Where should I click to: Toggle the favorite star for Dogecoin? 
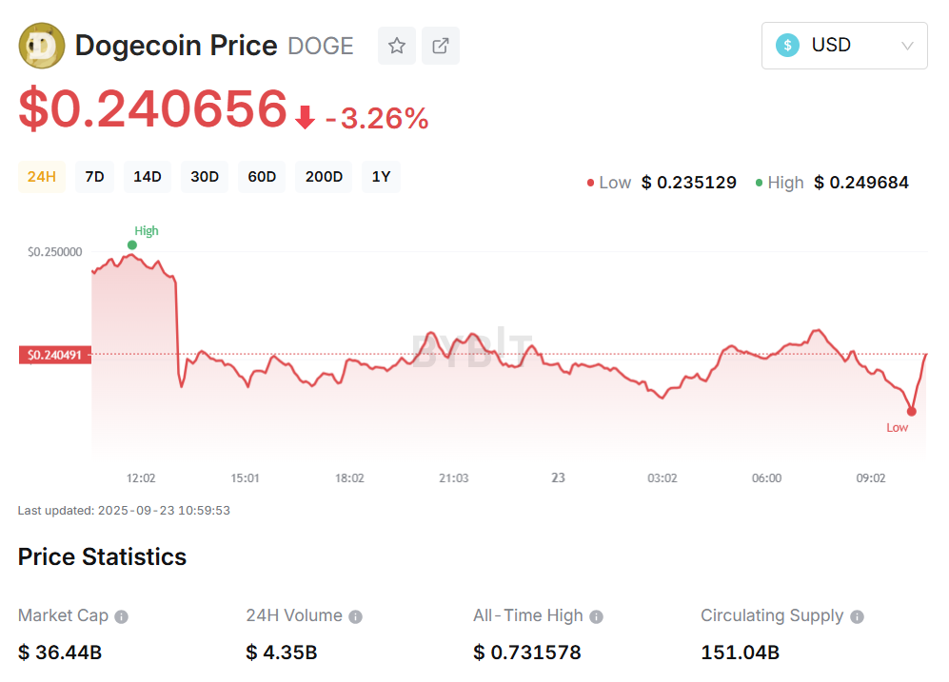(x=396, y=45)
